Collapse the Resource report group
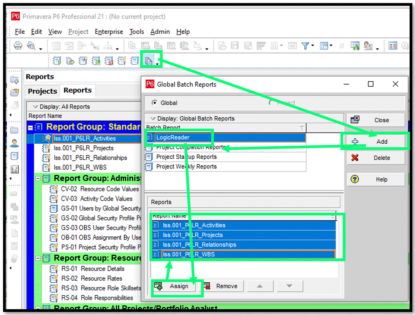The width and height of the screenshot is (415, 315). pyautogui.click(x=38, y=258)
